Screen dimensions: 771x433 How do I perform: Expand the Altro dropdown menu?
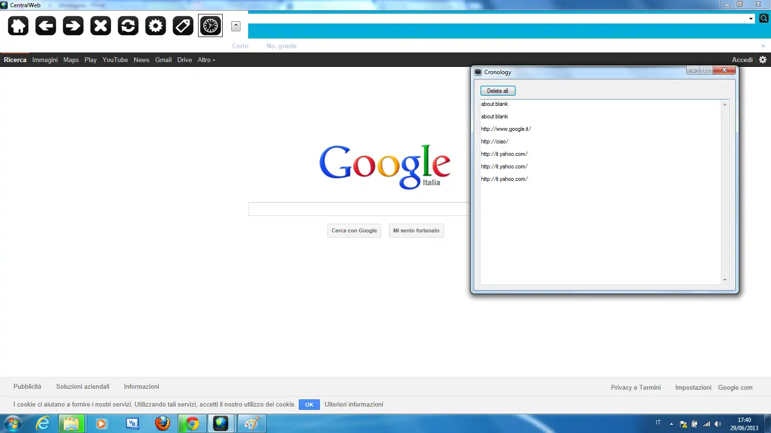click(x=206, y=60)
